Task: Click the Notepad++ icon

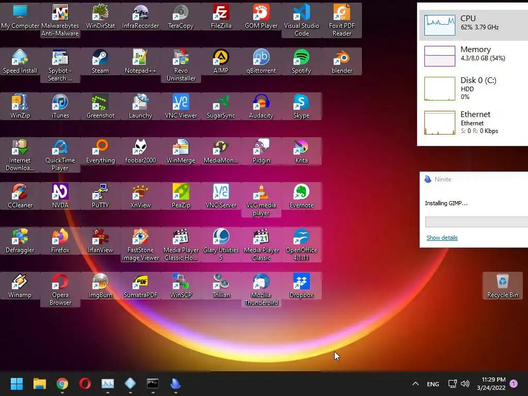Action: click(x=140, y=61)
